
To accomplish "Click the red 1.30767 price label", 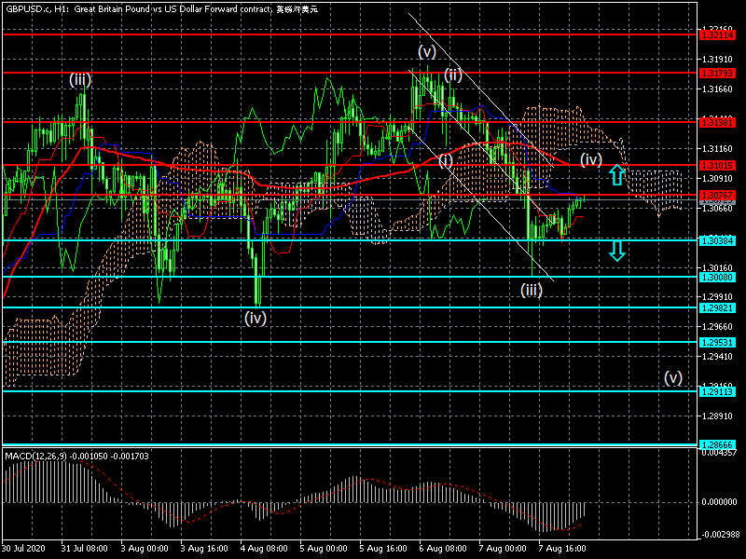I will [717, 196].
